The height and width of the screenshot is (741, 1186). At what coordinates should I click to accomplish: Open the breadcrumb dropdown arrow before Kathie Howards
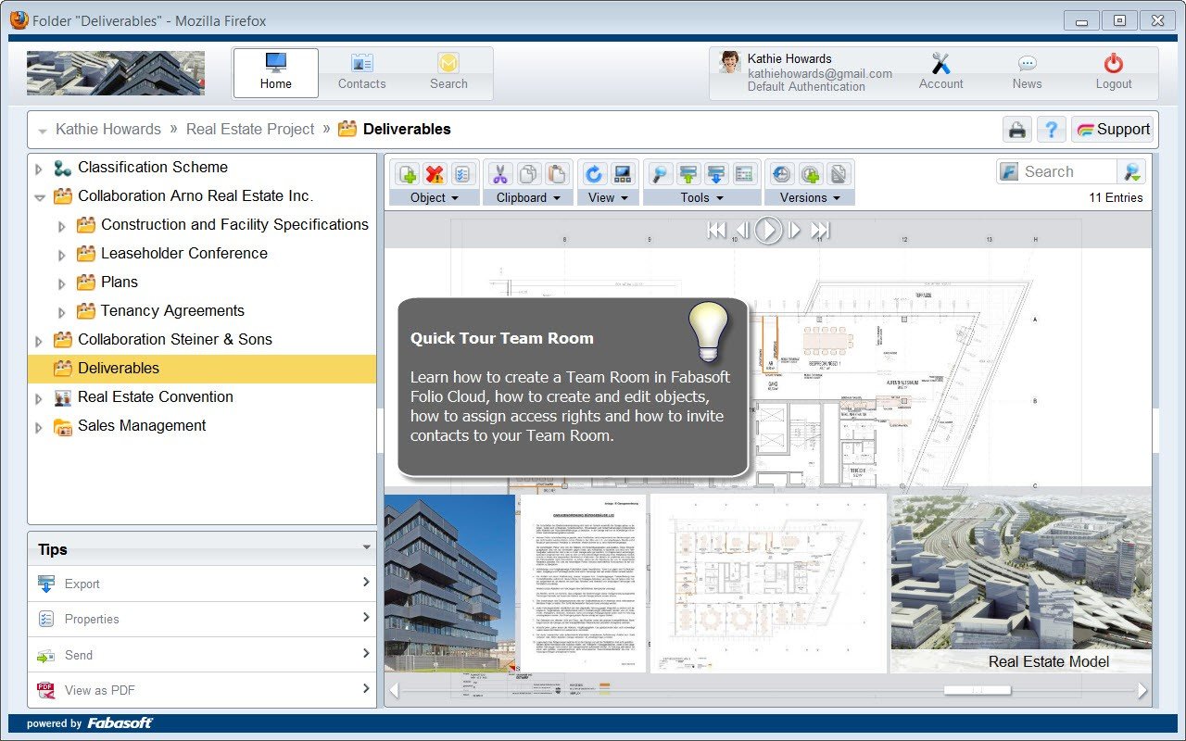coord(43,132)
